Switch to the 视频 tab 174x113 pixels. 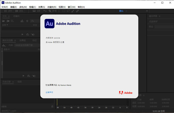point(19,82)
